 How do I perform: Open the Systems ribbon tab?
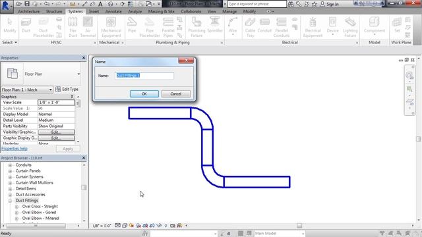pyautogui.click(x=75, y=12)
